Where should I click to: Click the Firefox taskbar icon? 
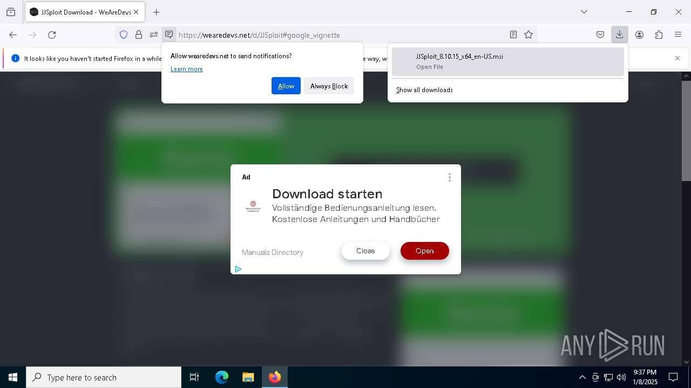pyautogui.click(x=274, y=377)
